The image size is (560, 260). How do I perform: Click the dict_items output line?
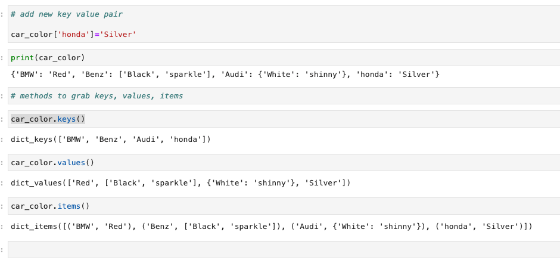[271, 227]
